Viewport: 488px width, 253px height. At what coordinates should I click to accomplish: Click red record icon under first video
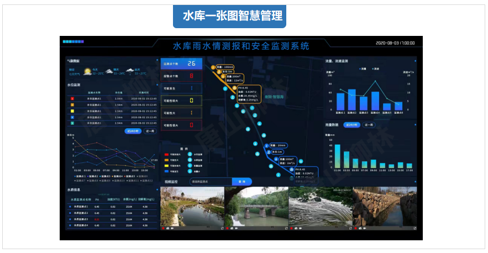pos(163,228)
